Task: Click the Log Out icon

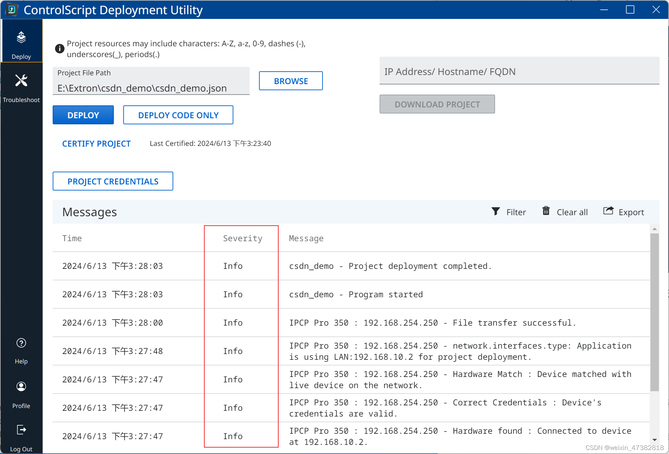Action: [21, 430]
